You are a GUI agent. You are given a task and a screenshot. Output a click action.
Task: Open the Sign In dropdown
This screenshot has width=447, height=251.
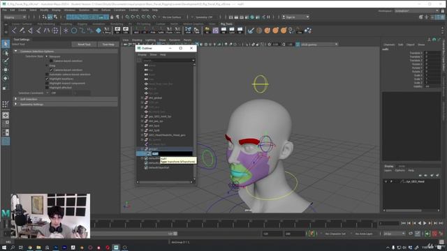point(295,17)
